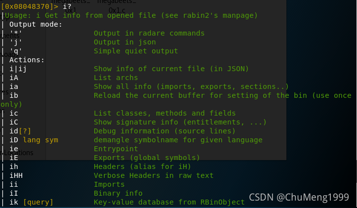Click 'lang sym' argument of iD

40,140
